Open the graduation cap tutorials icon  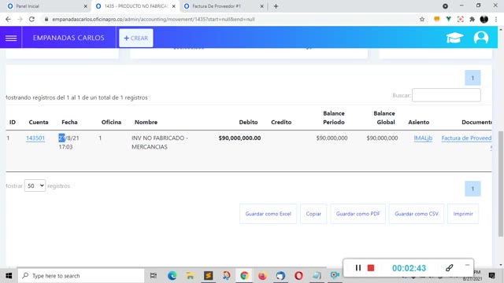(x=454, y=38)
